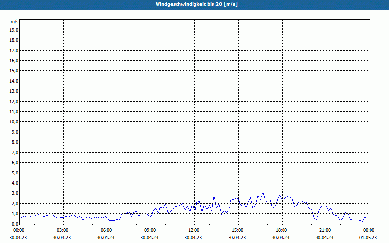The image size is (389, 243).
Task: Select the 15,0 y-axis label
Action: [x=14, y=70]
